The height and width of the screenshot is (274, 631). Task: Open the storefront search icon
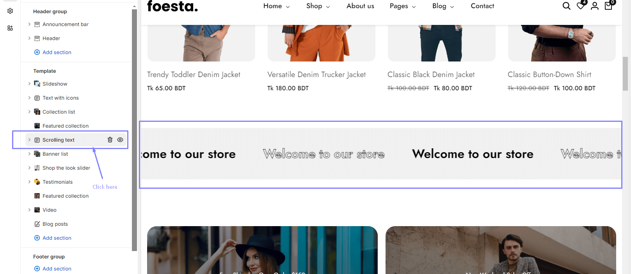(x=566, y=6)
